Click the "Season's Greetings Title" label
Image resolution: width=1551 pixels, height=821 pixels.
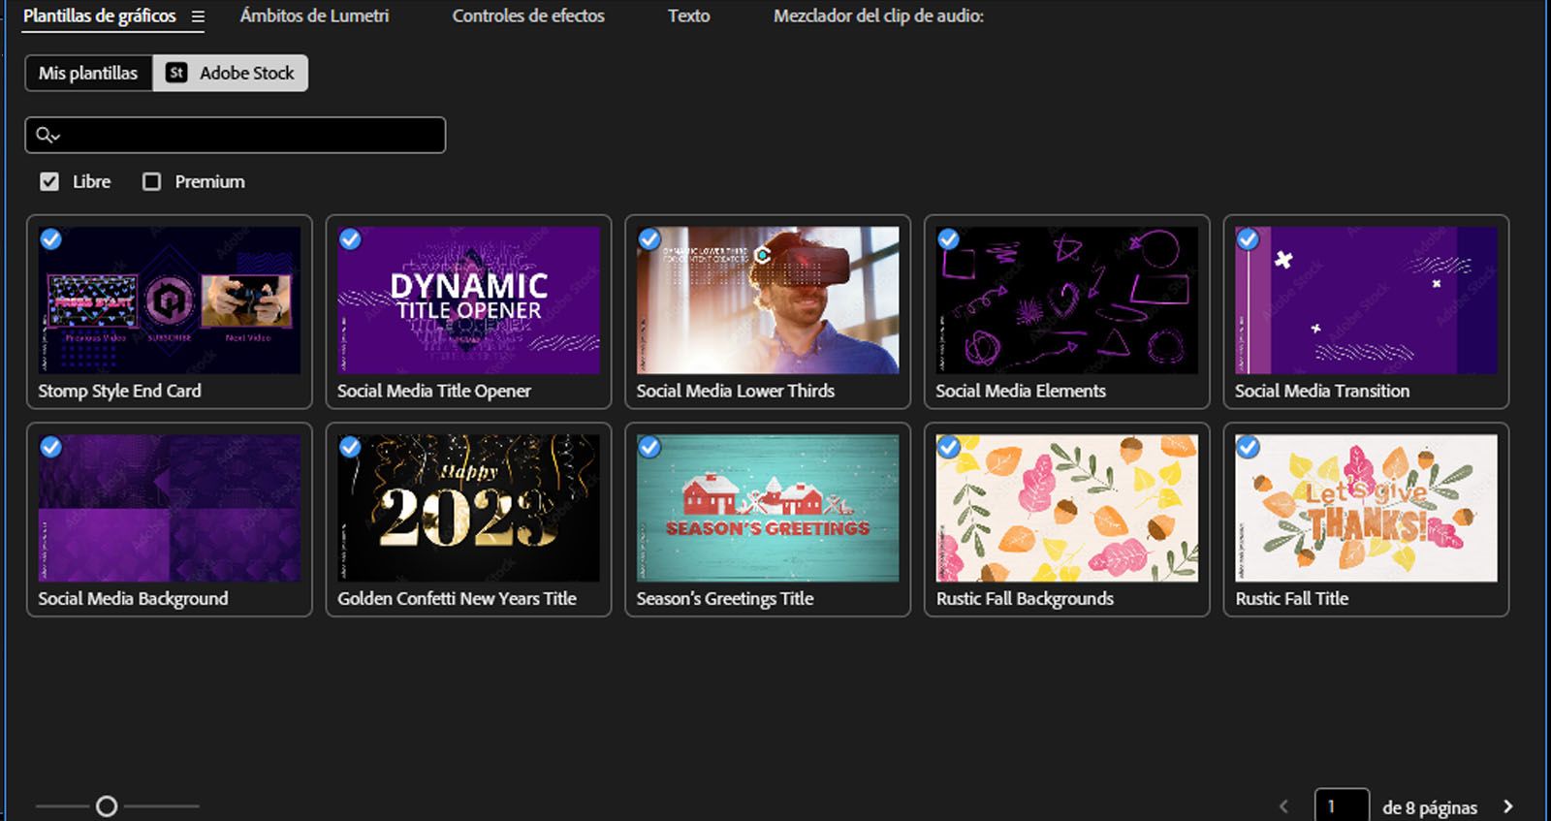coord(725,598)
